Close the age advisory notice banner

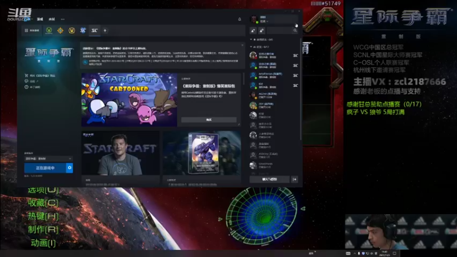tap(242, 45)
